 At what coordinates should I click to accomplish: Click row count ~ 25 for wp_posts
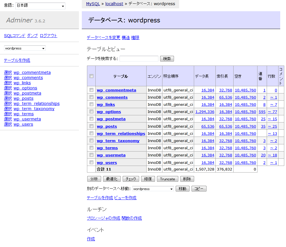(x=272, y=127)
